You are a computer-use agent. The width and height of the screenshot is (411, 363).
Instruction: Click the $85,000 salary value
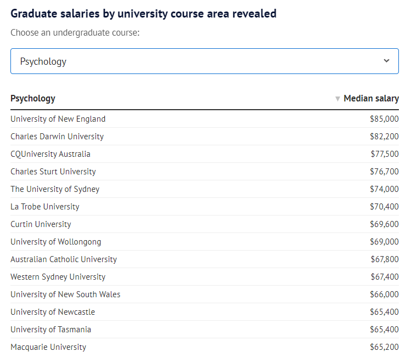click(x=384, y=119)
